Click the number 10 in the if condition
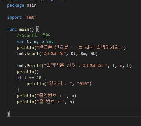 [39, 78]
